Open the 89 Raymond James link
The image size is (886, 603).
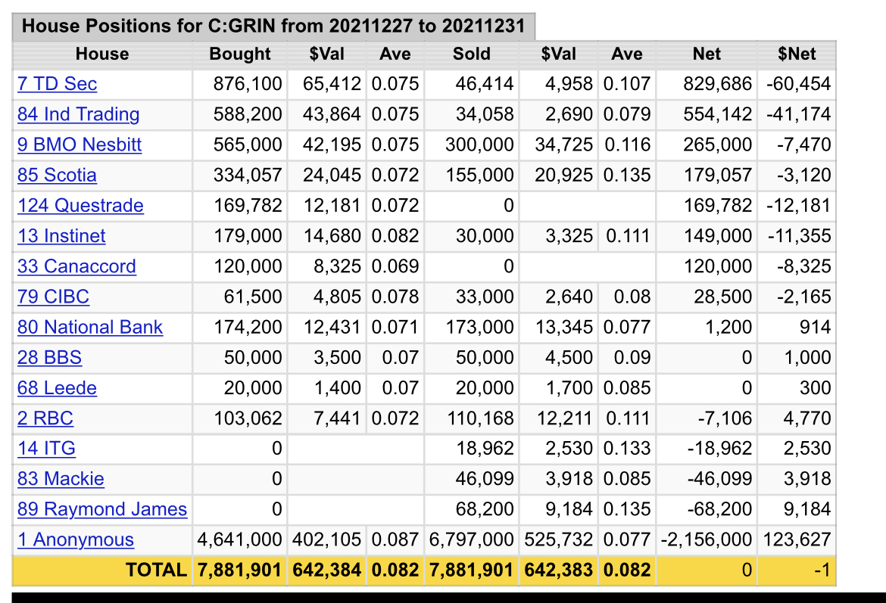tap(102, 509)
